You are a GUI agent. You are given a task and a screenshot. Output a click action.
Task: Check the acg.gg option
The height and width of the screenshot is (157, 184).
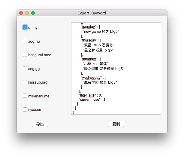coord(25,68)
